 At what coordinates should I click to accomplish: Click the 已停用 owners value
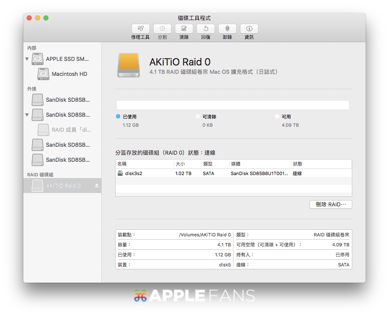point(342,255)
